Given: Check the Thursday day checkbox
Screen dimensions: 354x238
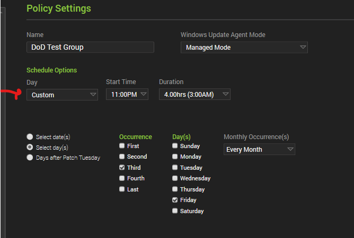Looking at the screenshot, I should [x=175, y=189].
